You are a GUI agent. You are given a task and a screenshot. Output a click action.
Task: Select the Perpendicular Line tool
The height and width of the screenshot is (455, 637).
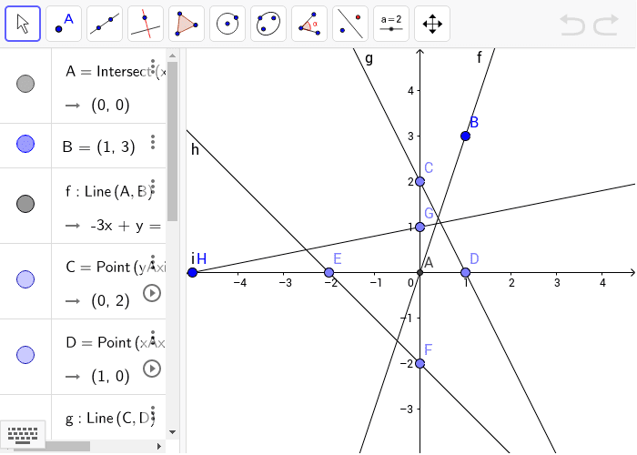point(146,24)
